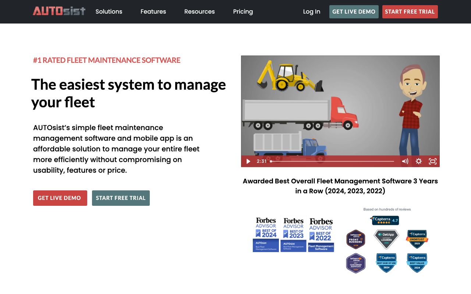The height and width of the screenshot is (294, 471).
Task: Click the red Get Live Demo button below text
Action: click(x=60, y=198)
